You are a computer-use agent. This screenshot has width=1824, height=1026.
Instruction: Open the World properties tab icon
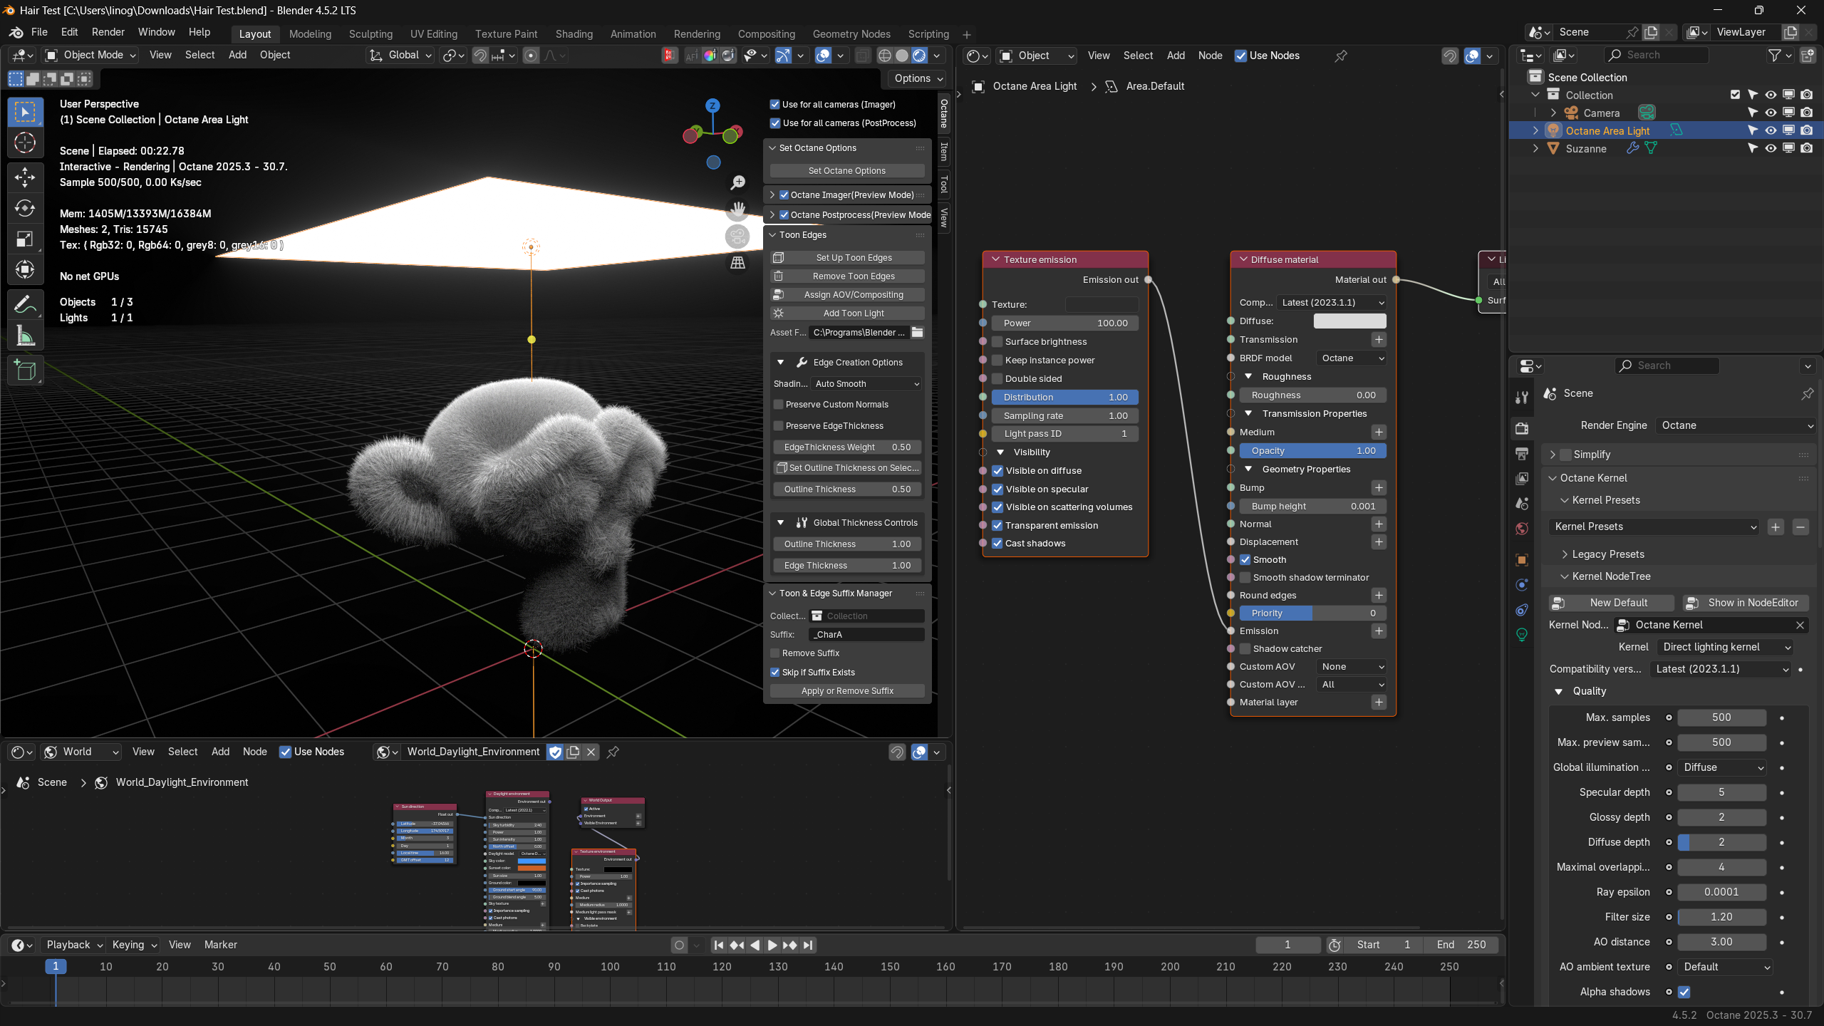pos(1522,529)
